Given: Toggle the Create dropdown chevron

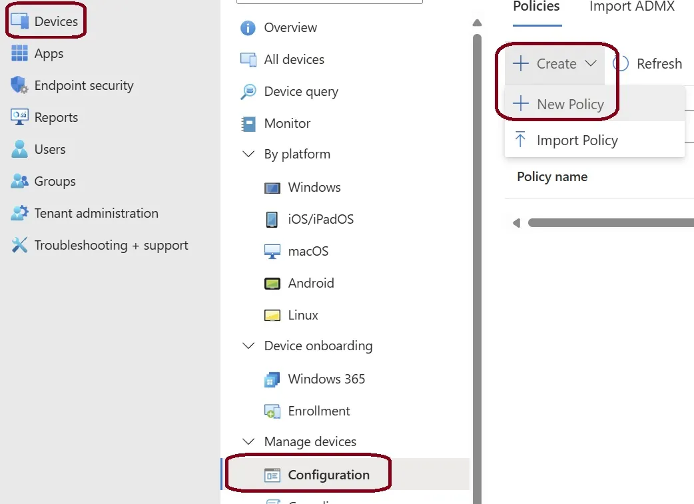Looking at the screenshot, I should point(590,63).
